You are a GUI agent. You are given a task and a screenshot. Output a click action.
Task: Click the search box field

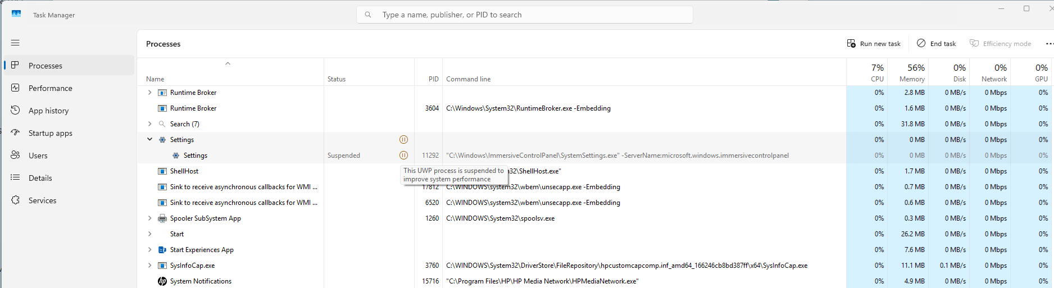[x=525, y=15]
